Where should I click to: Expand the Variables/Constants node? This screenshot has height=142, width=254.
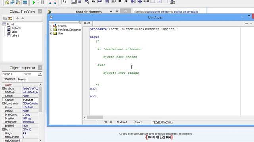coord(51,30)
